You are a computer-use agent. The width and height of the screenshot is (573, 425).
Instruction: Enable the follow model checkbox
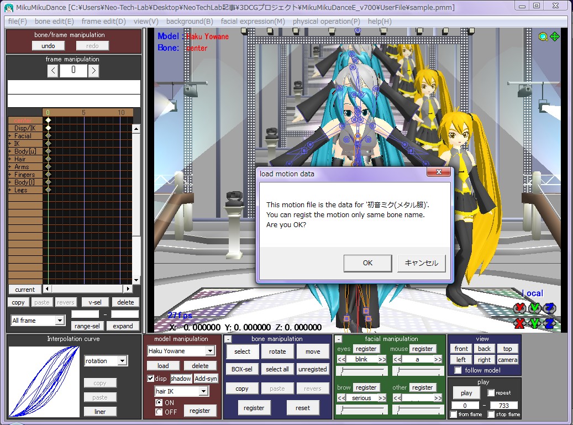point(458,370)
